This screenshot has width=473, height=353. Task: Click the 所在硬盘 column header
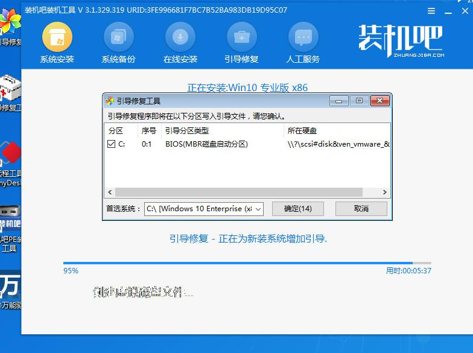(302, 131)
